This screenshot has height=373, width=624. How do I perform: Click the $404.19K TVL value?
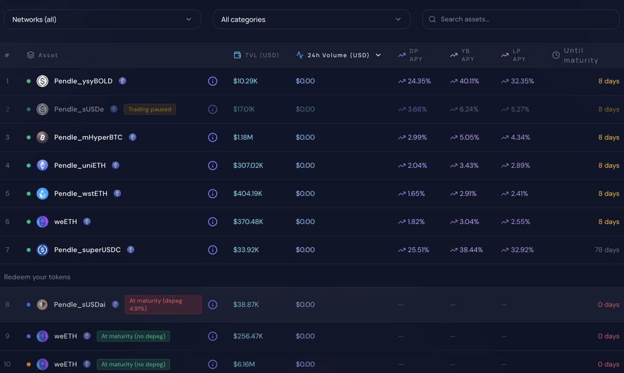coord(248,193)
